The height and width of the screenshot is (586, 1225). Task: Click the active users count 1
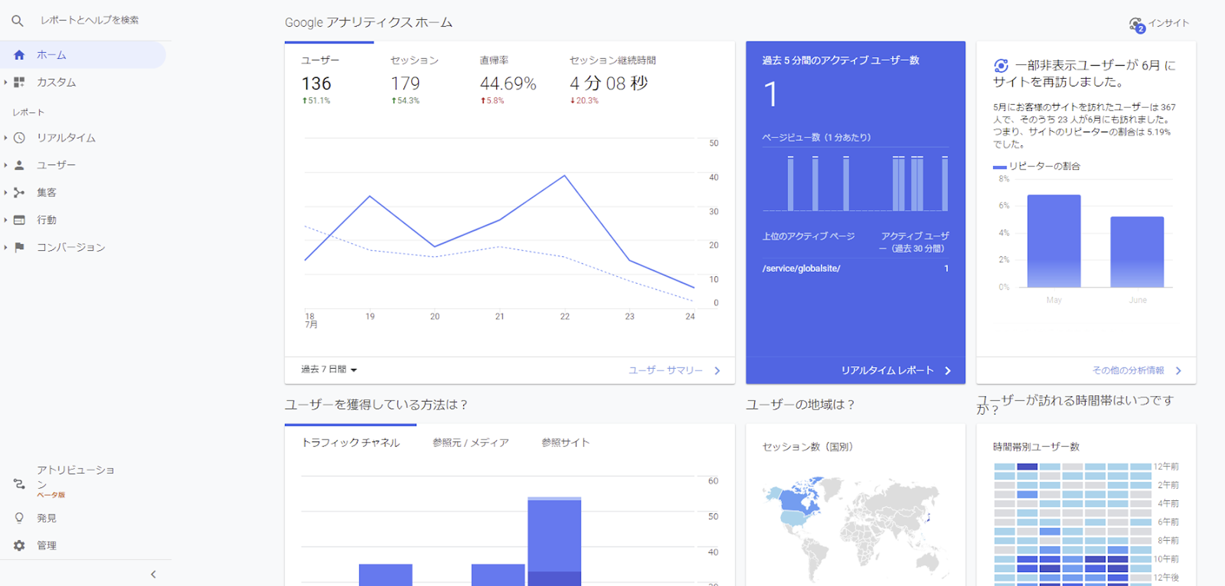click(771, 95)
